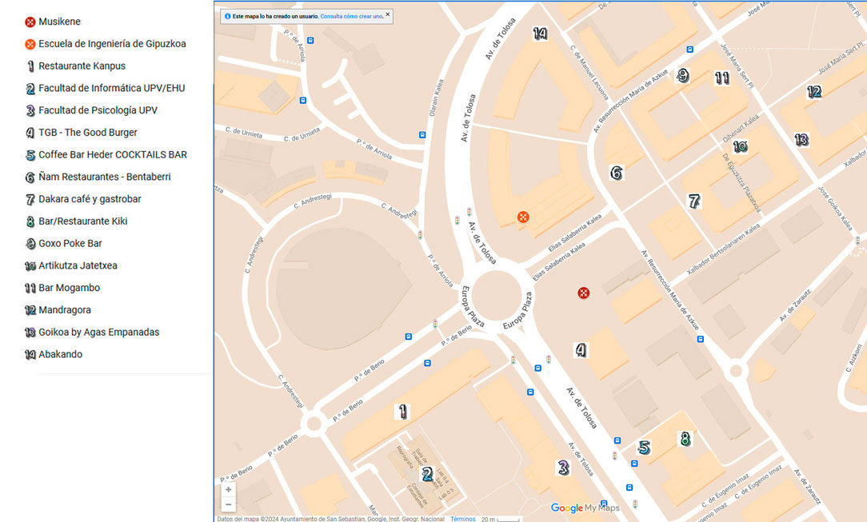Select Bar Mogambo in the sidebar

pyautogui.click(x=69, y=288)
